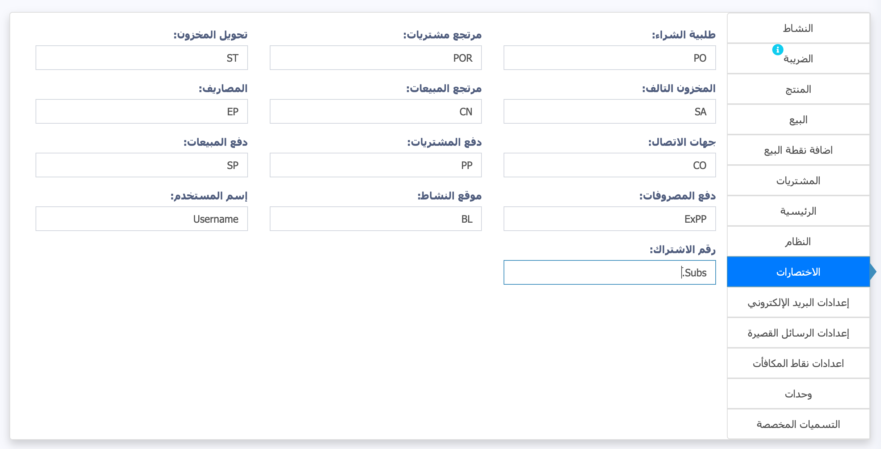Focus the طلبية الشراء prefix field containing PO
This screenshot has height=449, width=881.
(609, 58)
